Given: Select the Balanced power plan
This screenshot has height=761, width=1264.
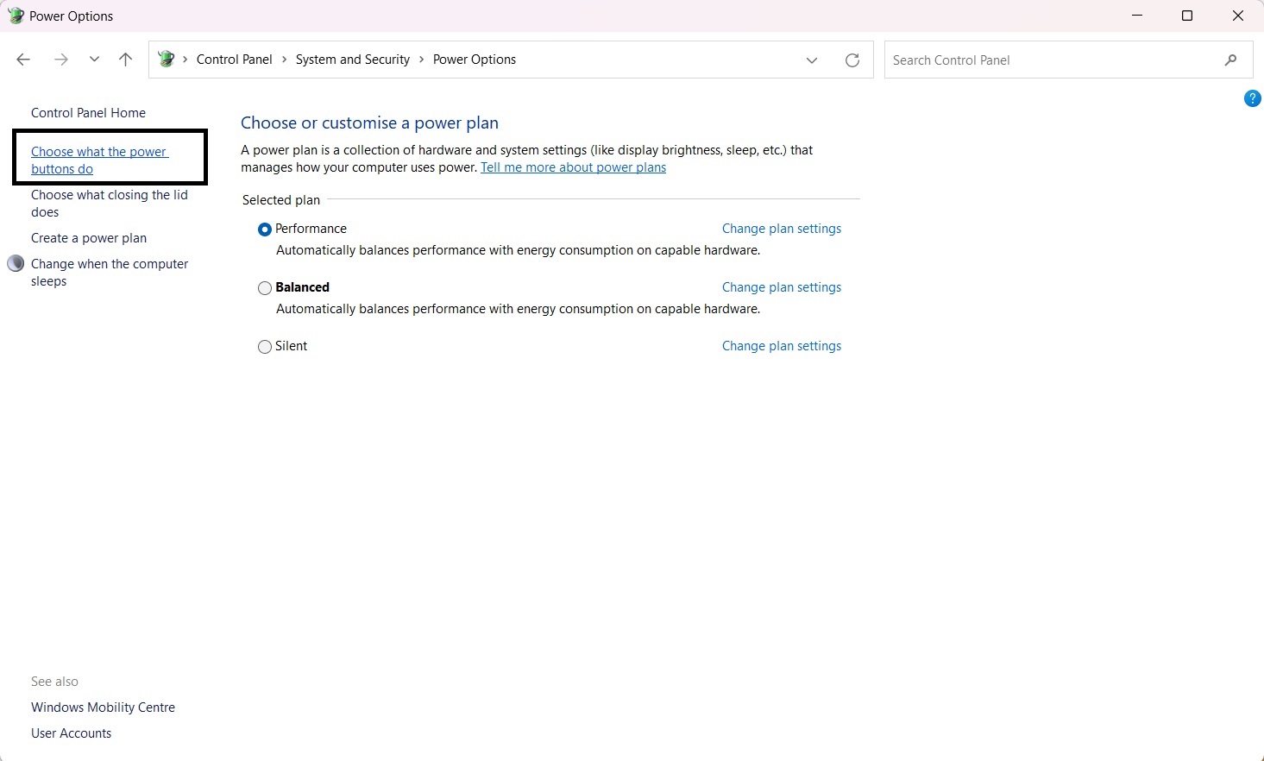Looking at the screenshot, I should 265,288.
